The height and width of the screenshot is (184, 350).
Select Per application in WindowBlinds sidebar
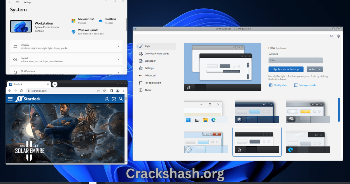tap(153, 83)
